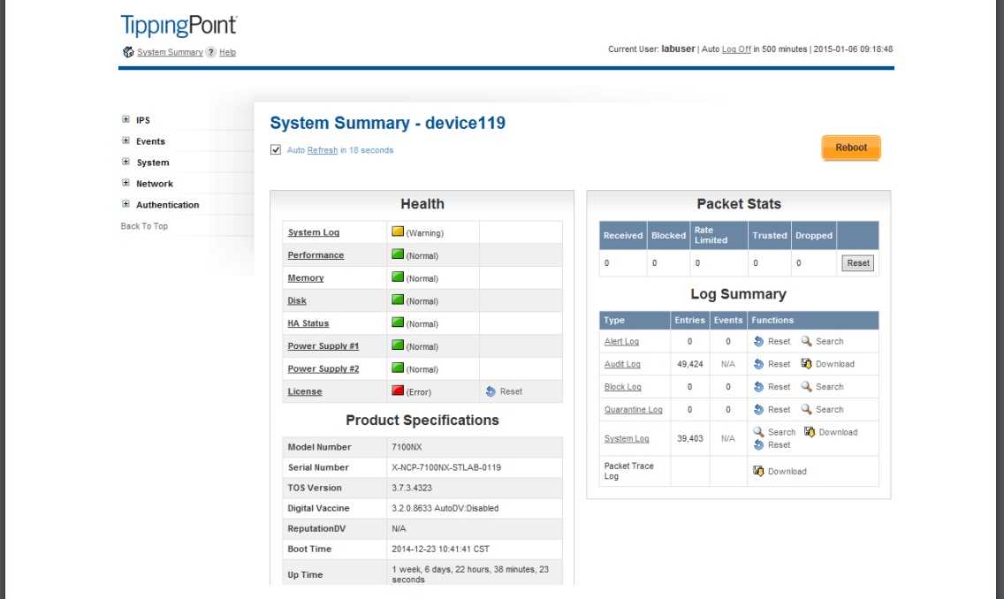This screenshot has width=1004, height=599.
Task: Click Back To Top in sidebar
Action: (144, 226)
